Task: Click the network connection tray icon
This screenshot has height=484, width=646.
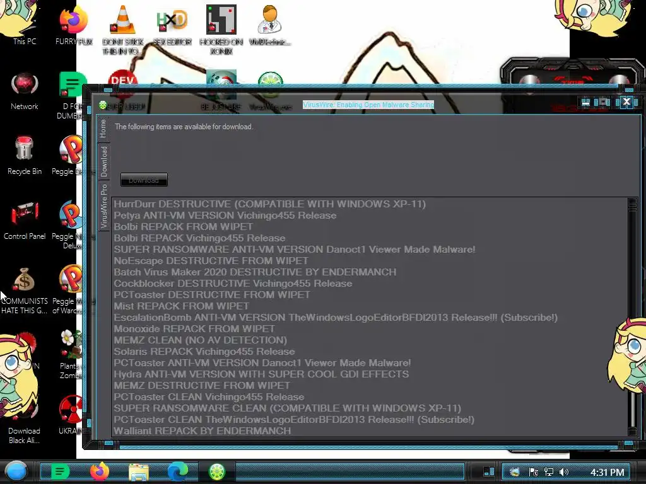Action: pyautogui.click(x=549, y=472)
